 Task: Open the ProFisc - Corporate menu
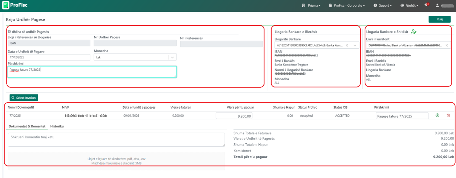point(347,6)
